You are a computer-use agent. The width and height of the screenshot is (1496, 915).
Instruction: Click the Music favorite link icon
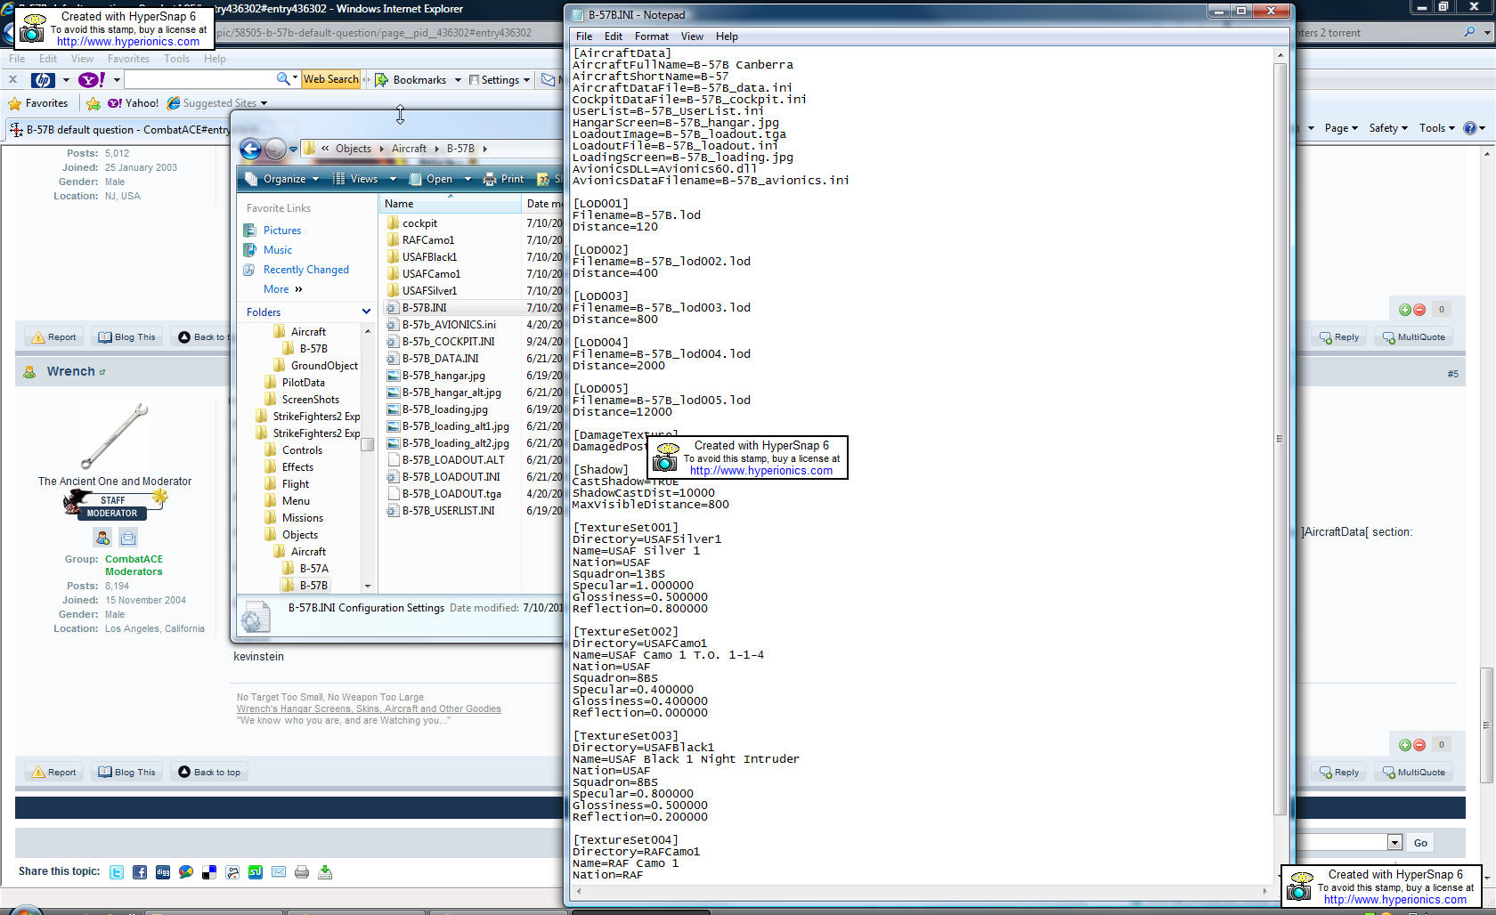[249, 250]
